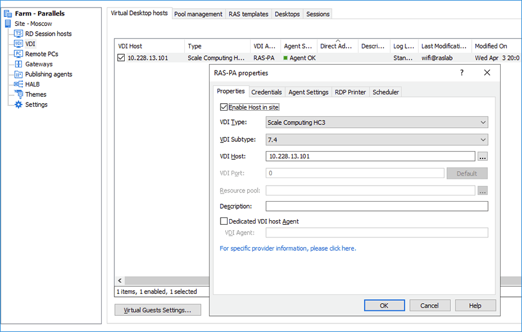The height and width of the screenshot is (332, 522).
Task: Click Cancel button in dialog
Action: coord(430,305)
